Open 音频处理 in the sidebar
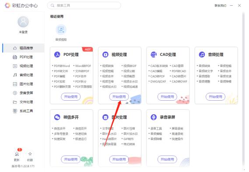Viewport: 249px width, 172px height. (x=24, y=75)
